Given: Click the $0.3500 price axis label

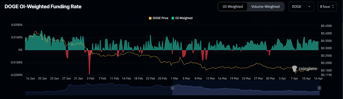Looking at the screenshot, I should 327,41.
